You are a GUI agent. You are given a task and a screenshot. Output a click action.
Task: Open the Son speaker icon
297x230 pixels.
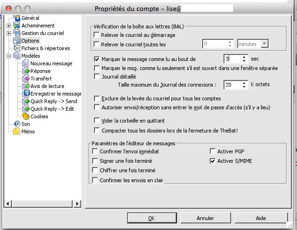[17, 124]
